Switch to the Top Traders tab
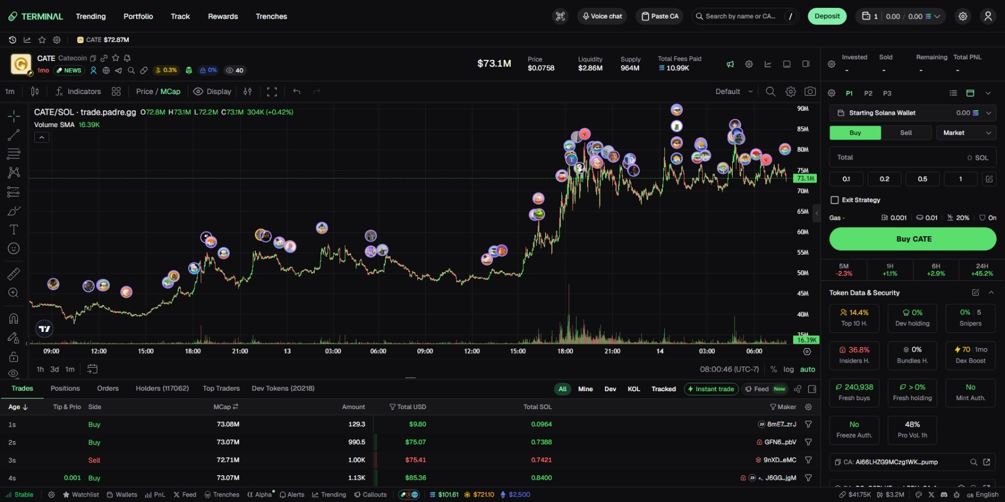The image size is (1005, 502). (221, 388)
